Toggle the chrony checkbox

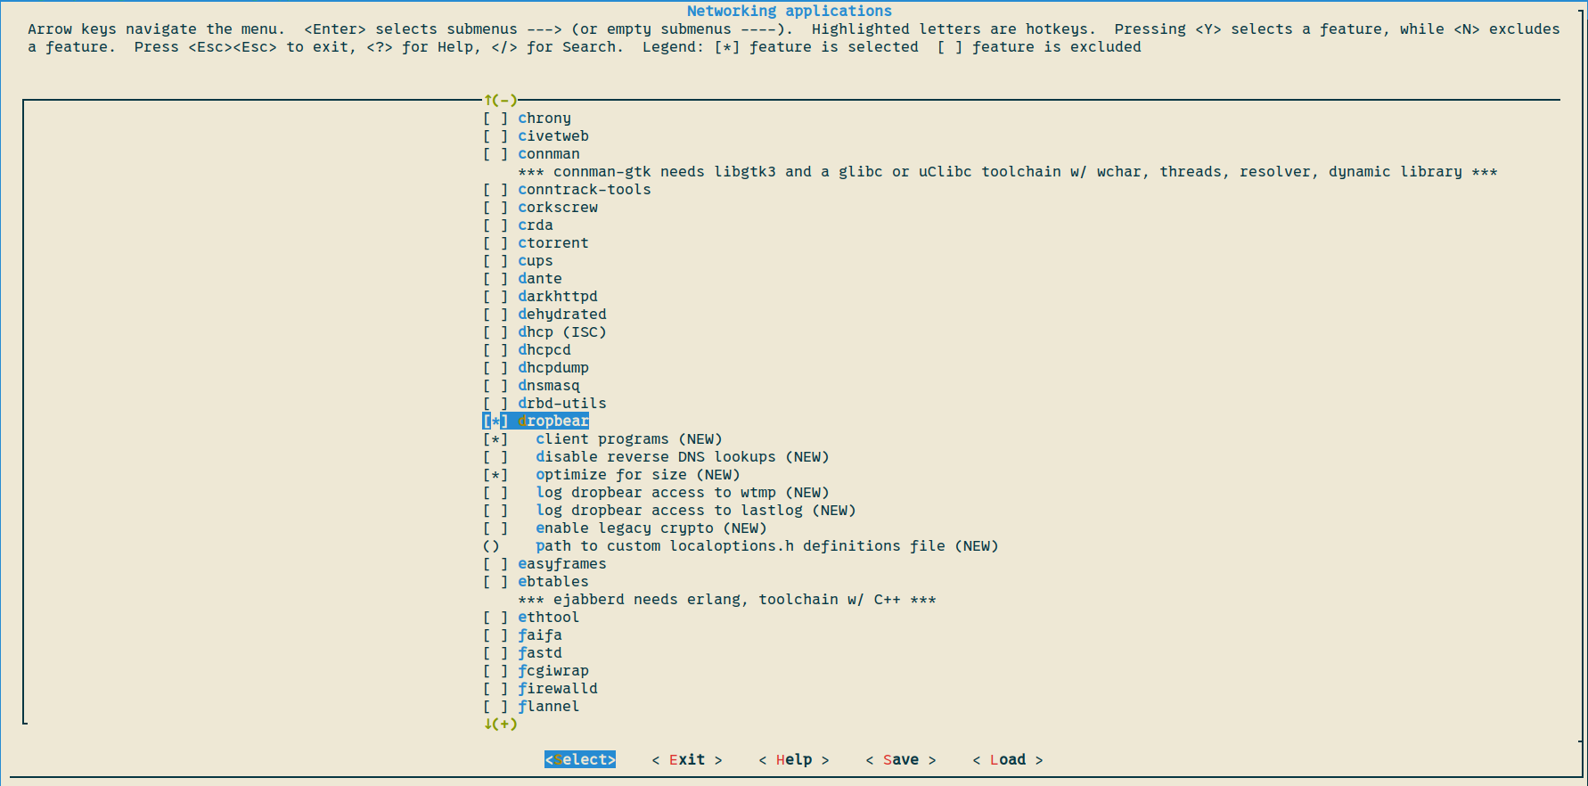point(495,118)
